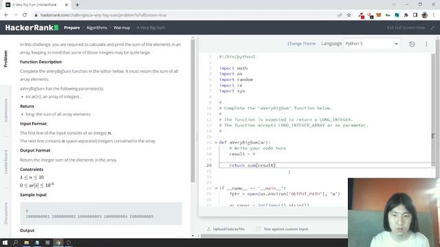440x247 pixels.
Task: Click the Chrome taskbar icon
Action: [x=58, y=242]
